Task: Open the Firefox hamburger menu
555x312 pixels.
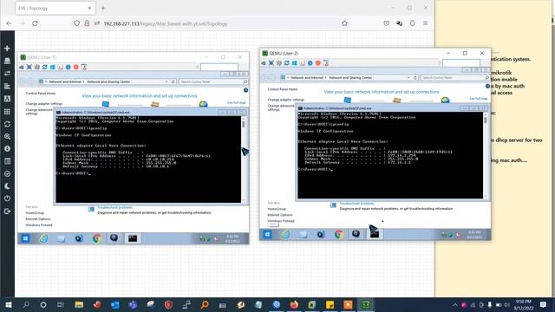Action: [426, 23]
